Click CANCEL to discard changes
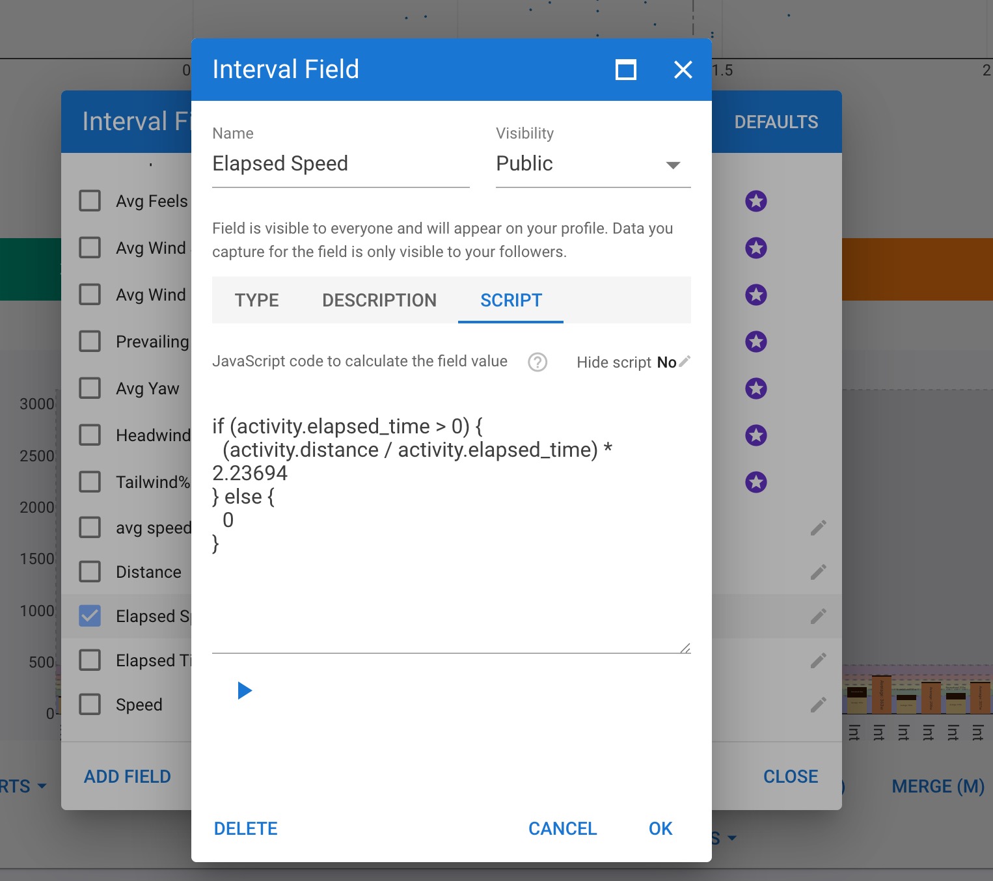This screenshot has height=881, width=993. [x=562, y=828]
